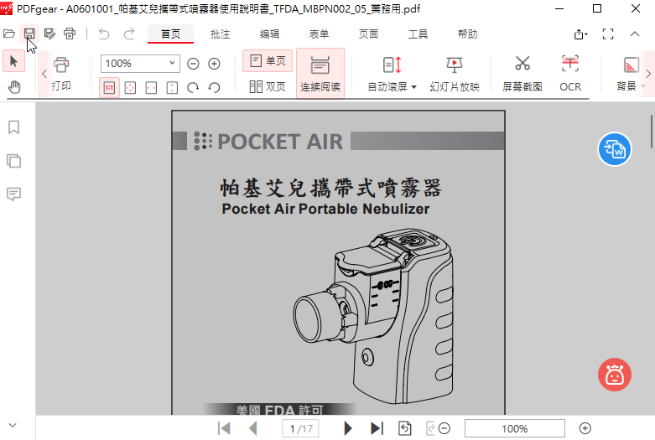The height and width of the screenshot is (440, 655).
Task: Zoom out with the ribbon minus icon
Action: (x=193, y=64)
